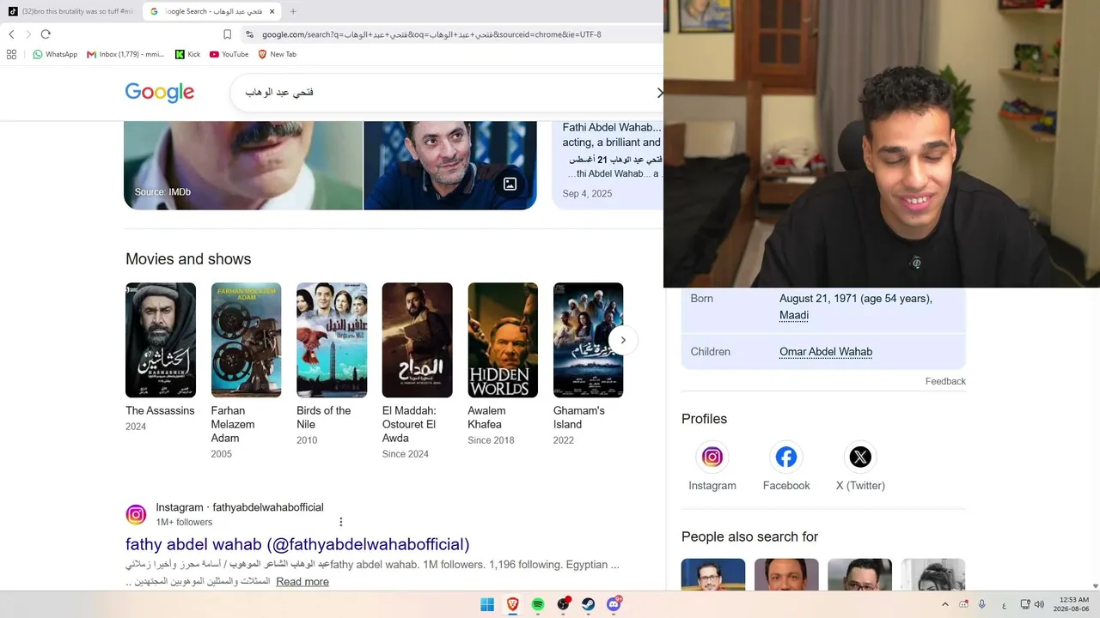1100x618 pixels.
Task: Open the Maadi birthplace link
Action: [x=794, y=315]
